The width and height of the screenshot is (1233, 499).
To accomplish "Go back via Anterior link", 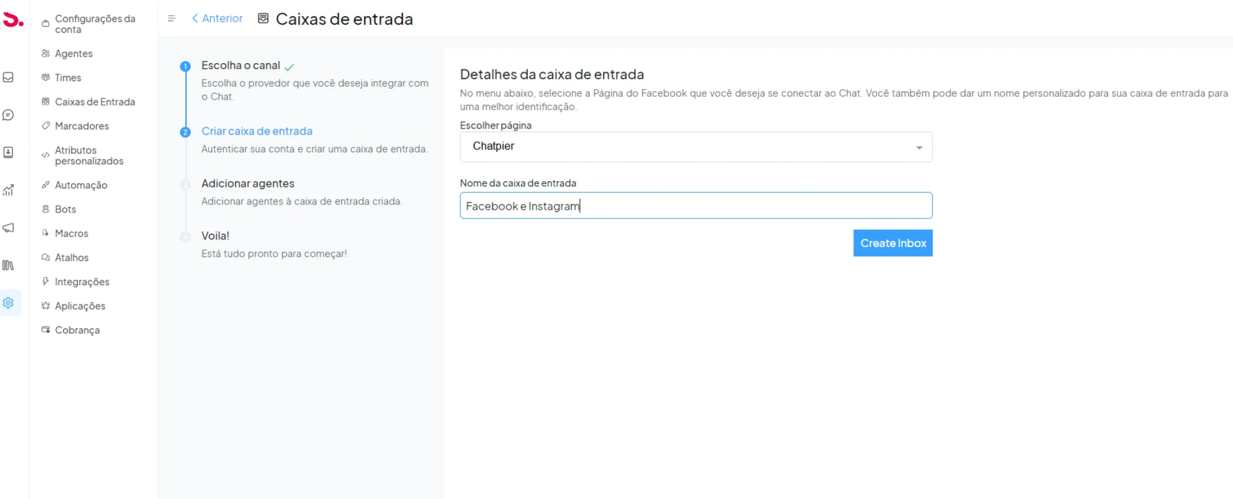I will 217,18.
